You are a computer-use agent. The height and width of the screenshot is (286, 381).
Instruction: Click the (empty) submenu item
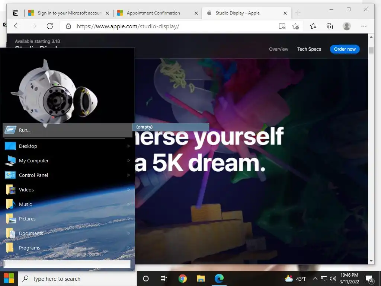click(x=171, y=127)
